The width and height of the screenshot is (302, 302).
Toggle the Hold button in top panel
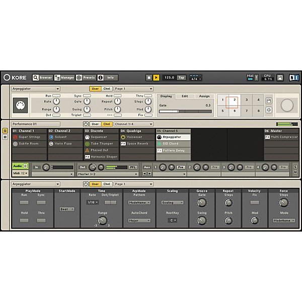[117, 96]
